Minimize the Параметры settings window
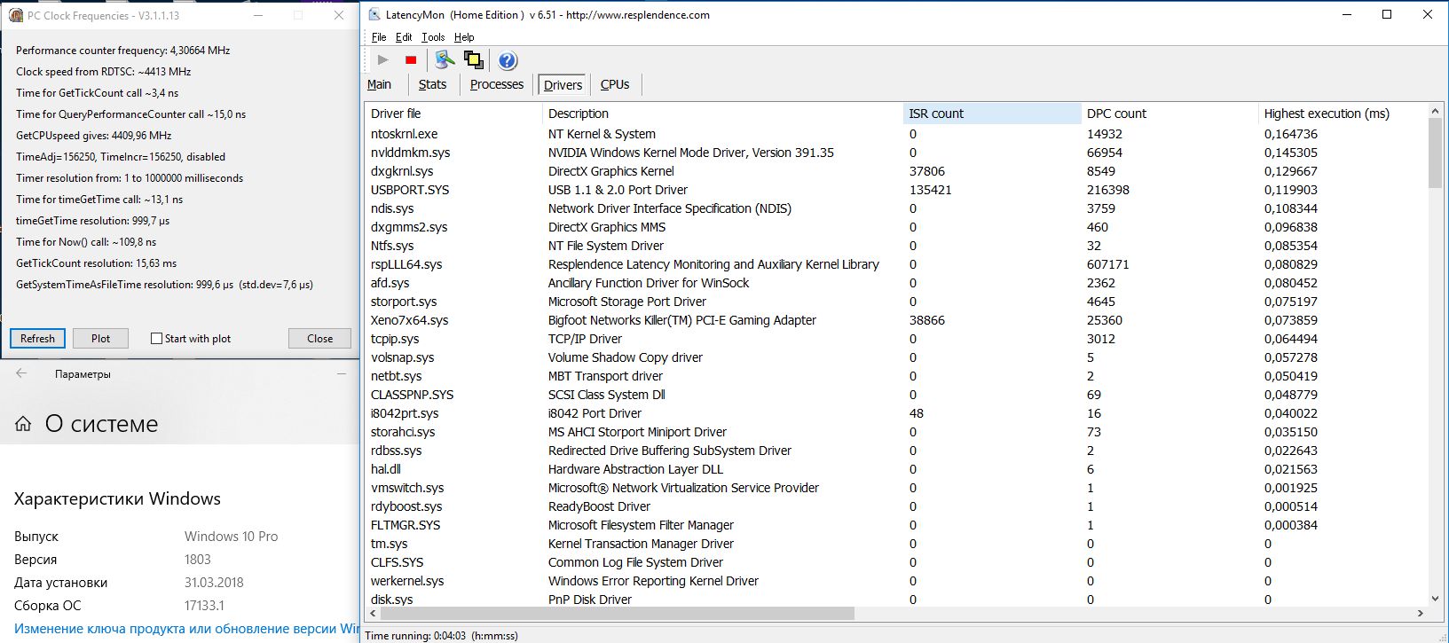 [342, 373]
